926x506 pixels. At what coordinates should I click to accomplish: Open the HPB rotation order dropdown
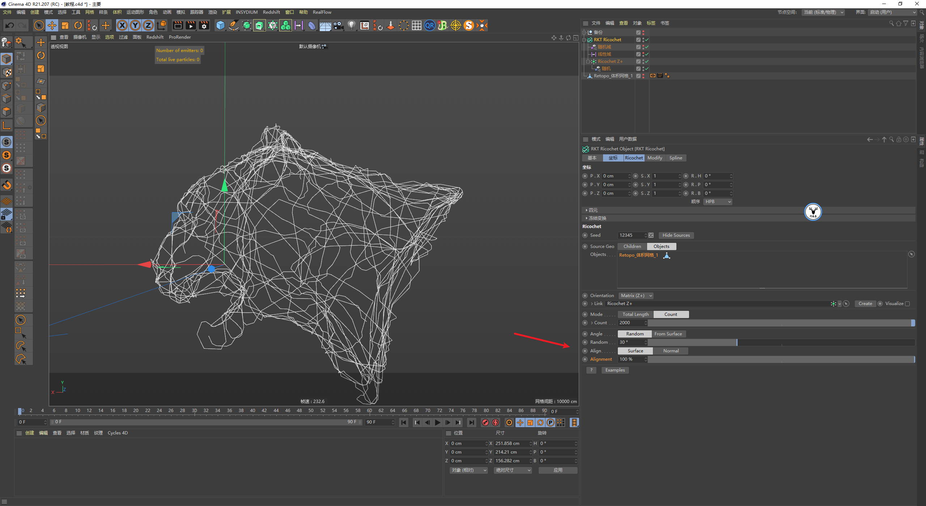718,202
